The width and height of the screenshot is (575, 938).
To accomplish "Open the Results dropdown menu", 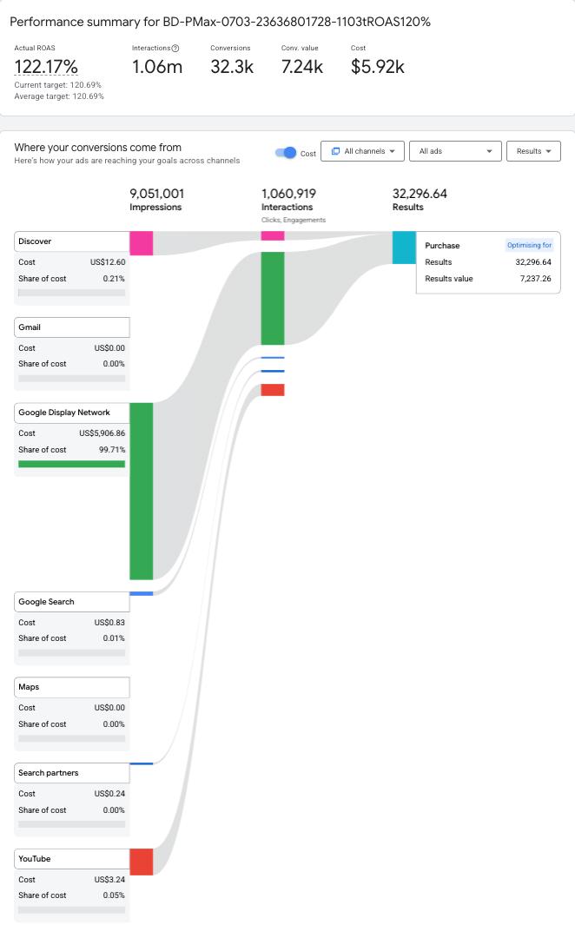I will [x=533, y=151].
